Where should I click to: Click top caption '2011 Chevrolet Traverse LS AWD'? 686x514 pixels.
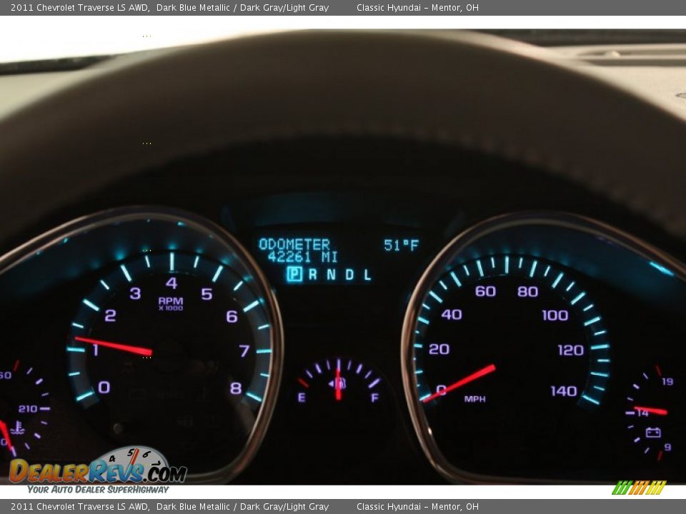point(79,7)
